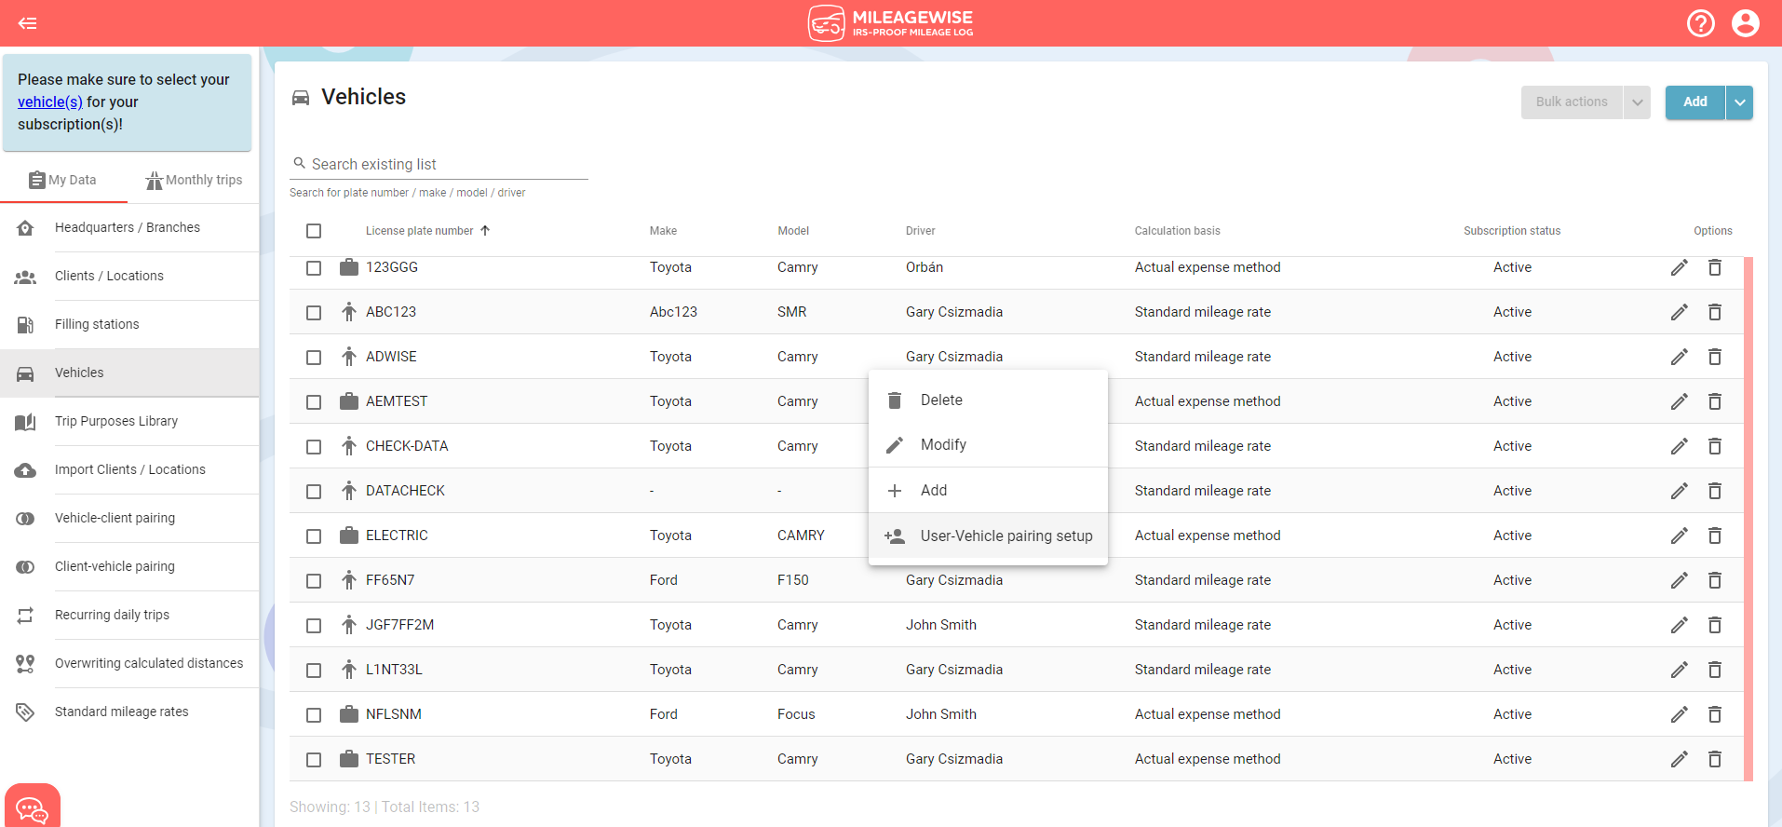Sort by License plate number column arrow

485,231
